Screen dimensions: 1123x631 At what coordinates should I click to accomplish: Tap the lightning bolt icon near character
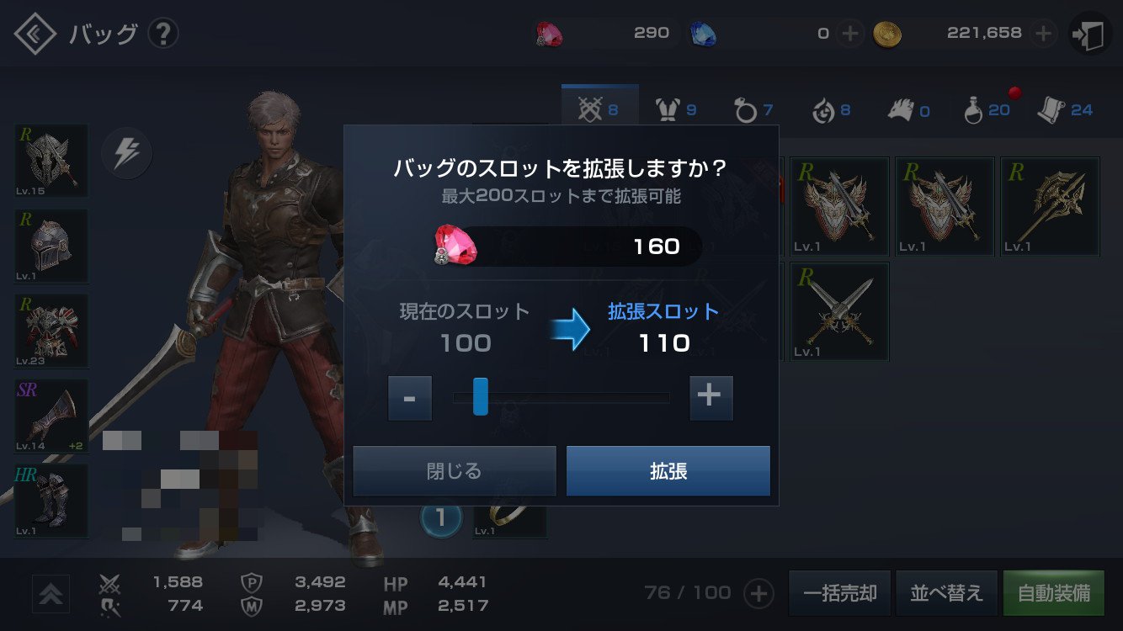click(x=126, y=154)
